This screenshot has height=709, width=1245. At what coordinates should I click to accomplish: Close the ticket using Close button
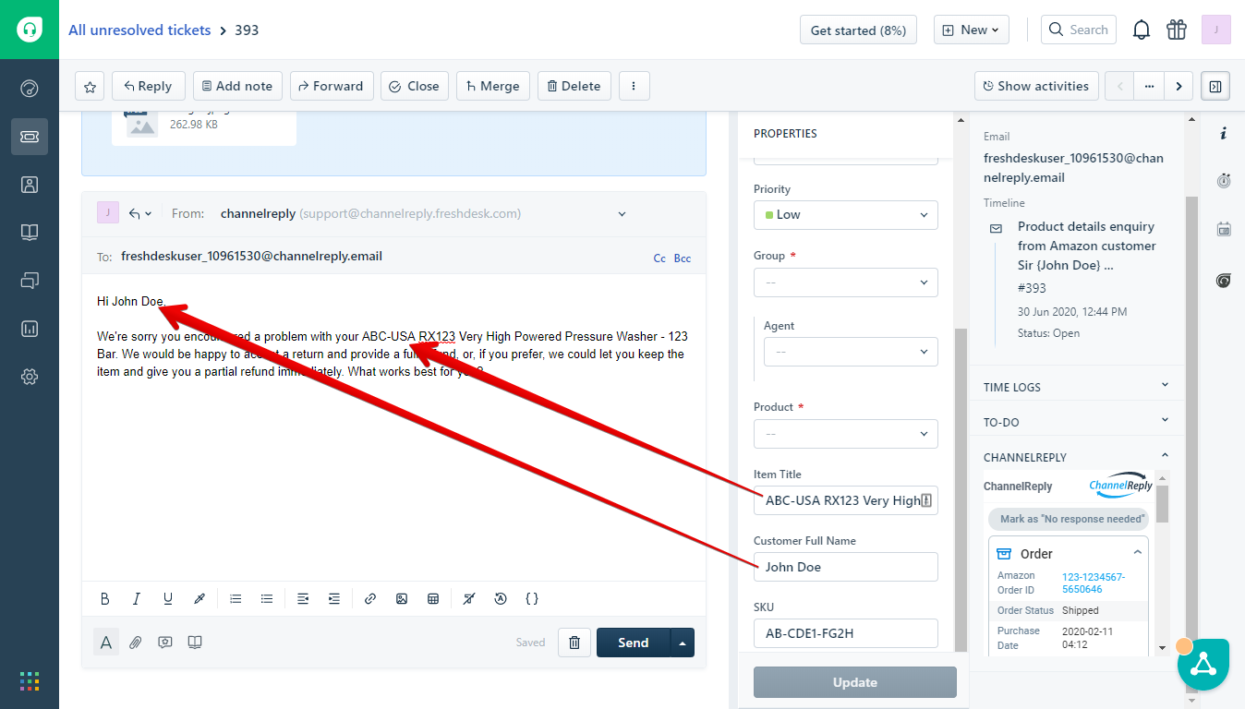[415, 86]
